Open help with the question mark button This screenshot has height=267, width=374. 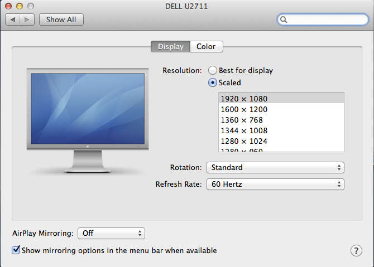tap(356, 251)
